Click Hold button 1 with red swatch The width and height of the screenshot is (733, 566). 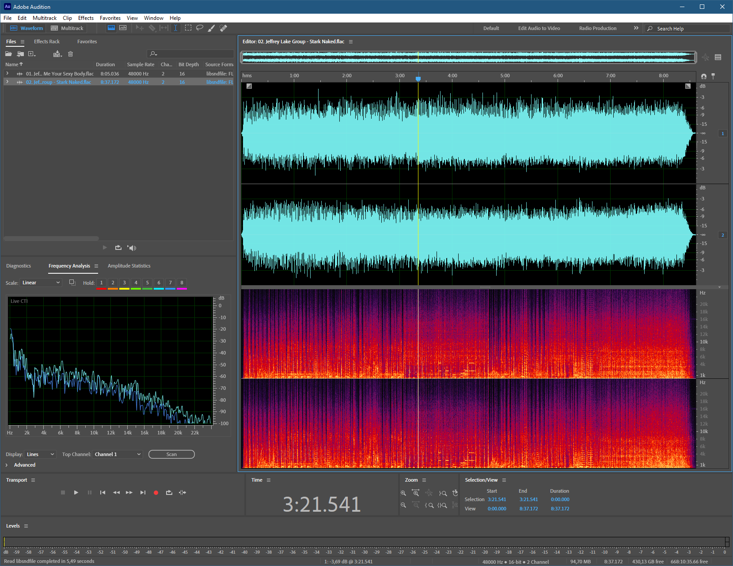click(x=101, y=283)
